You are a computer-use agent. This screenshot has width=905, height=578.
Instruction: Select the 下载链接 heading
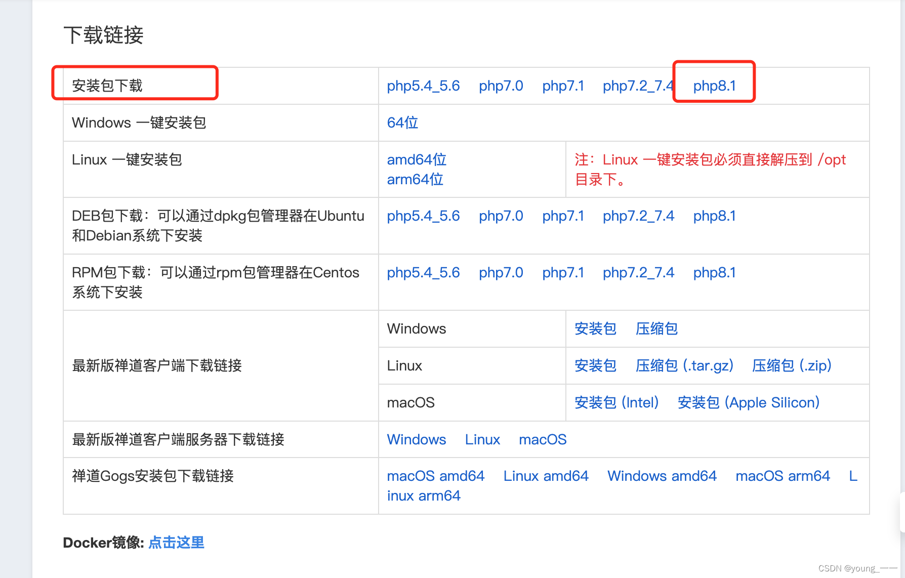pos(104,35)
